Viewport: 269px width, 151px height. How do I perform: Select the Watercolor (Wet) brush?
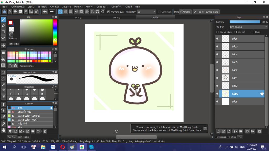(x=30, y=120)
